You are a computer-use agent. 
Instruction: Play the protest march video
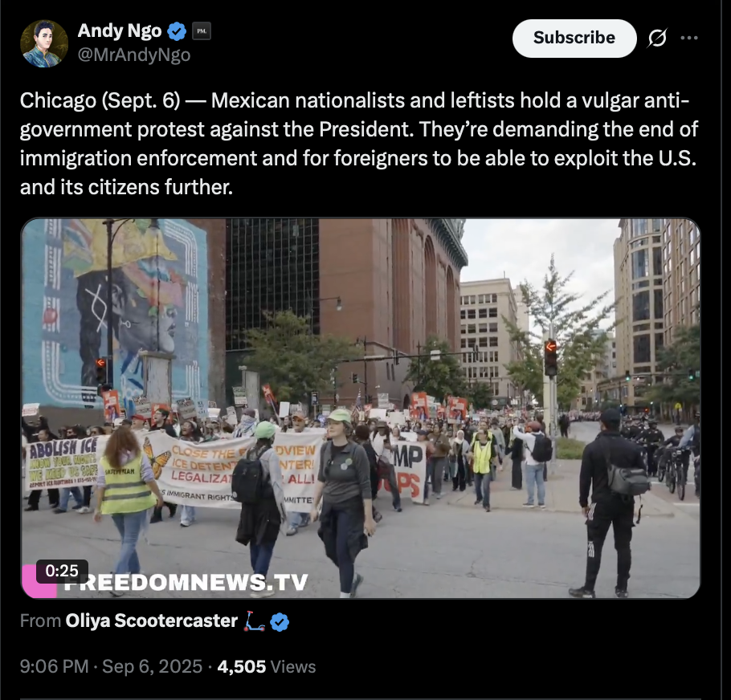[361, 408]
